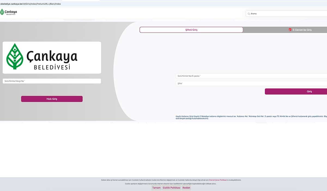Accept cookies with the Tamam button

pos(156,188)
